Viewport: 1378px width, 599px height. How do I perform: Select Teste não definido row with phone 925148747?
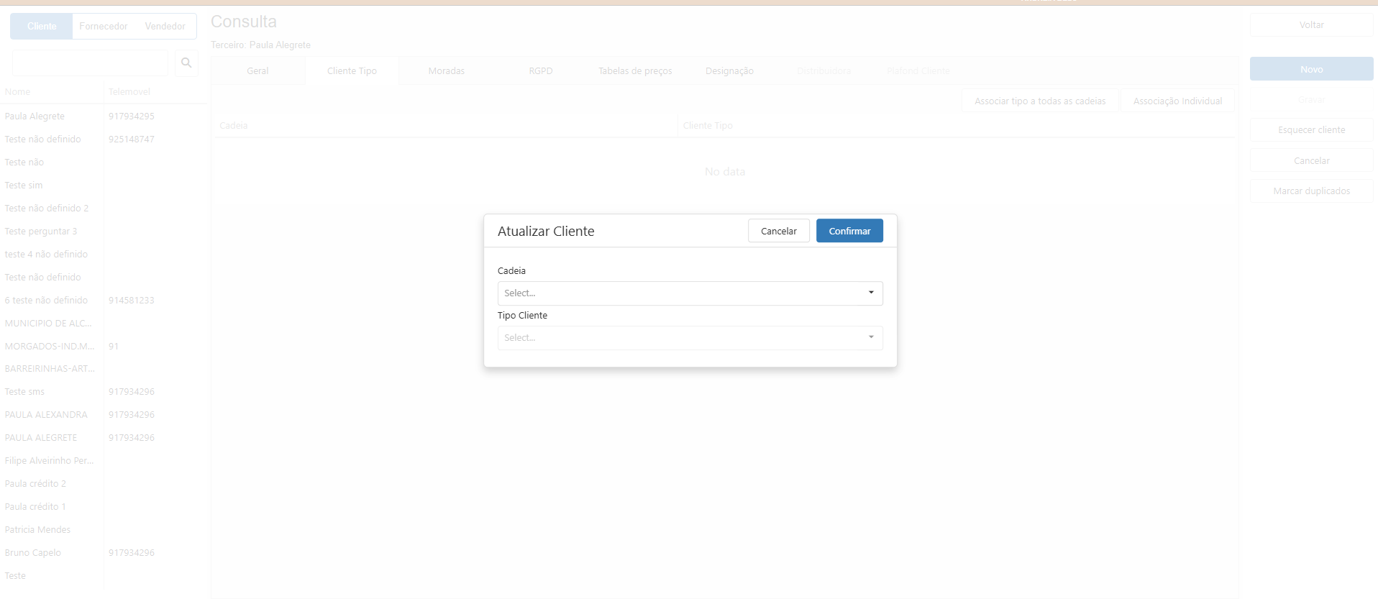click(x=104, y=140)
